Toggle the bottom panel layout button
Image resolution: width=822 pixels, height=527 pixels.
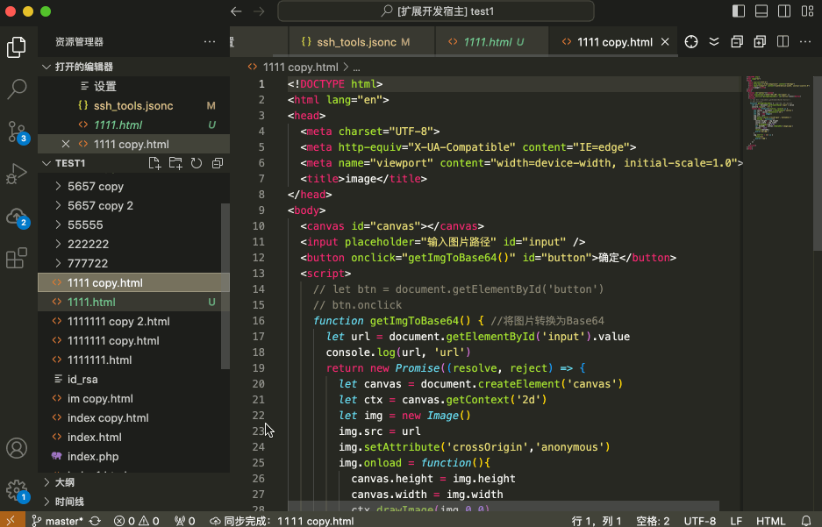pyautogui.click(x=761, y=11)
